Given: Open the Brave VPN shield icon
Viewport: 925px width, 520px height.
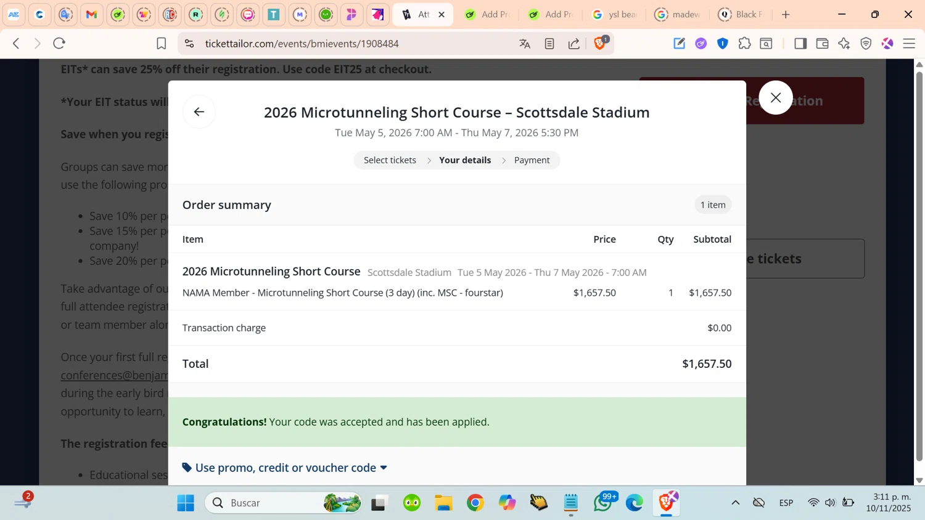Looking at the screenshot, I should (866, 44).
